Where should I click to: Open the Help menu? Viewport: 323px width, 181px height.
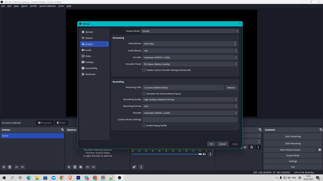69,6
